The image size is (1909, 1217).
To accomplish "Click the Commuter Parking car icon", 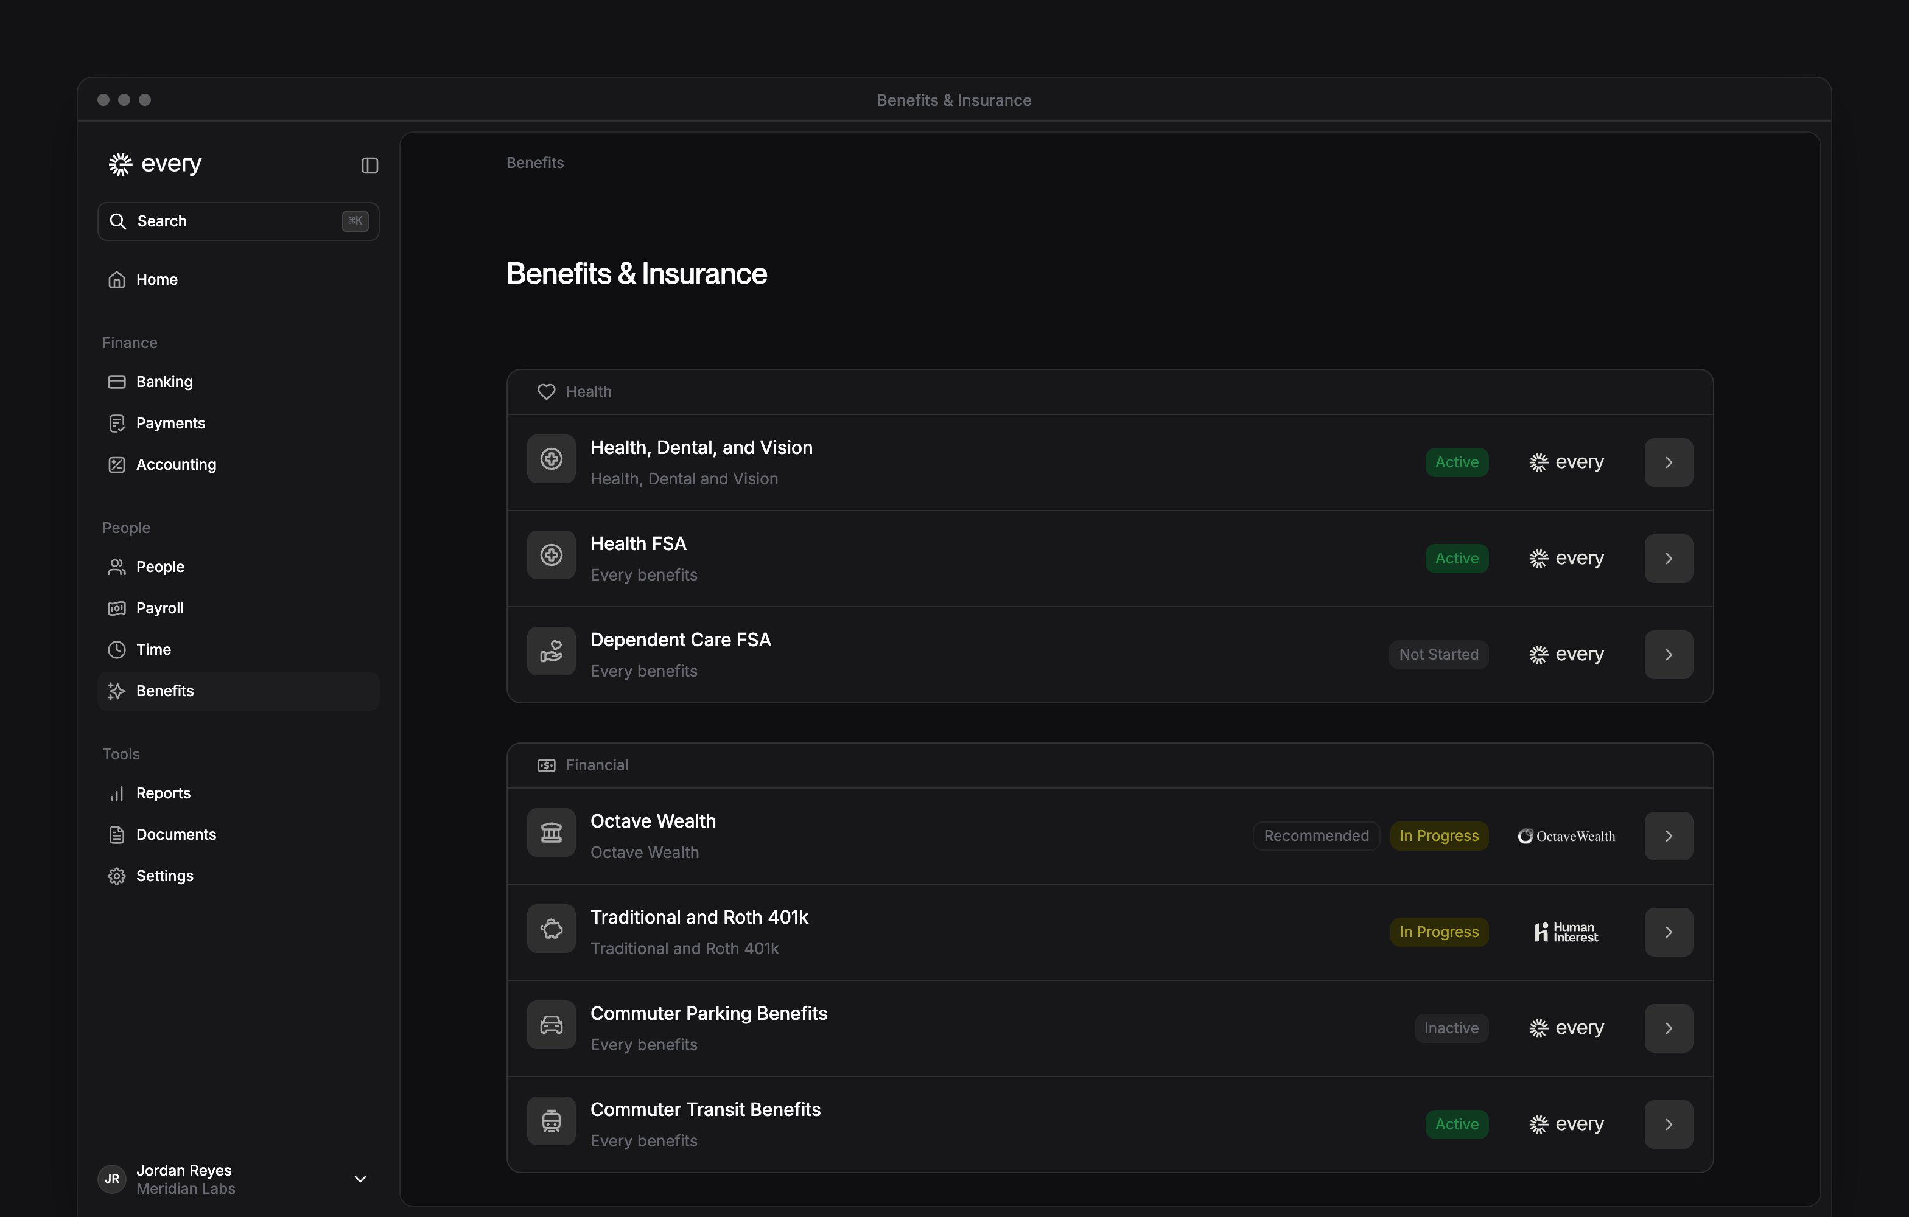I will [551, 1025].
